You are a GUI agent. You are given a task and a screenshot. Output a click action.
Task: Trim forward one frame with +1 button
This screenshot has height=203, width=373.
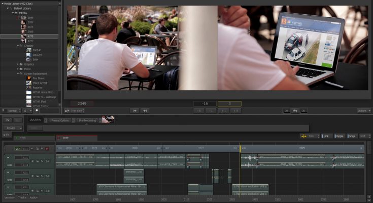[x=224, y=111]
